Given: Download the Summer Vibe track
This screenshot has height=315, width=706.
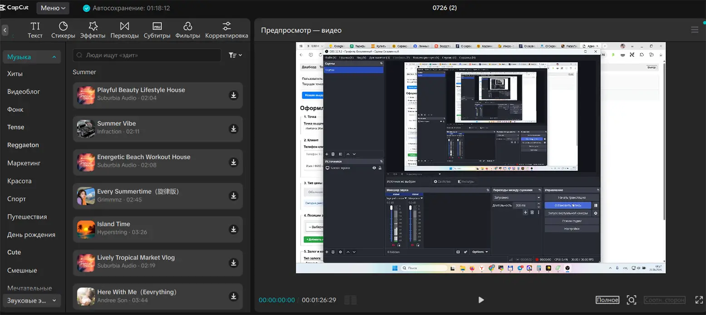Looking at the screenshot, I should [x=233, y=128].
